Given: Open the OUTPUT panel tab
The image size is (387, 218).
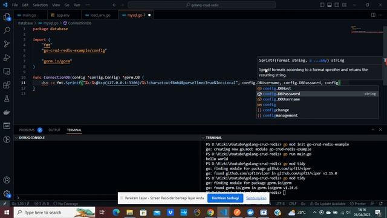Looking at the screenshot, I should 54,130.
